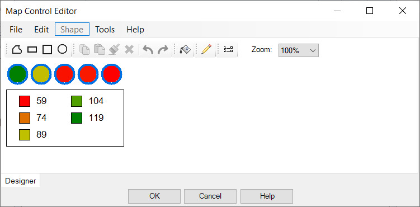
Task: Open the Edit menu
Action: (x=41, y=30)
